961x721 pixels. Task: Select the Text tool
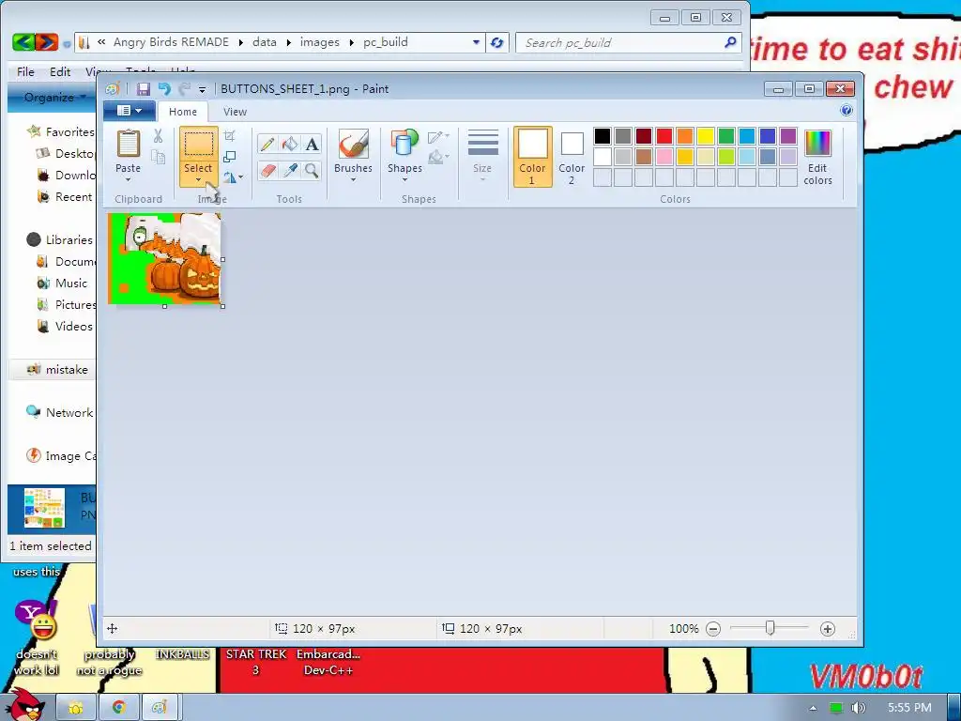312,144
